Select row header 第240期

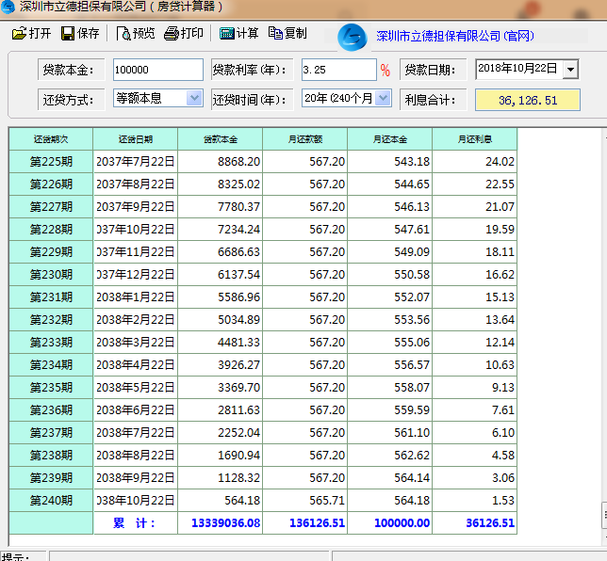(51, 501)
